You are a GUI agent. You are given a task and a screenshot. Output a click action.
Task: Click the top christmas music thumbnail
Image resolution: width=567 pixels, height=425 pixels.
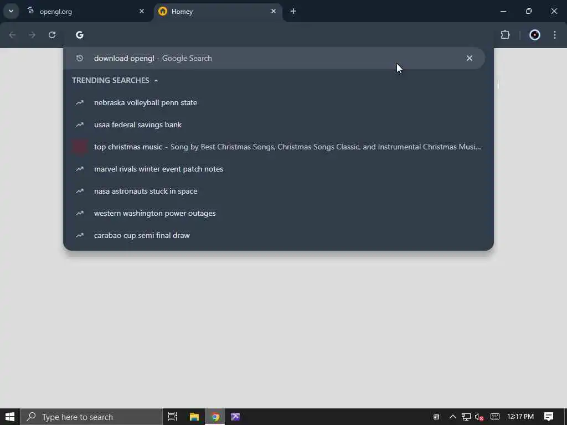pyautogui.click(x=80, y=147)
